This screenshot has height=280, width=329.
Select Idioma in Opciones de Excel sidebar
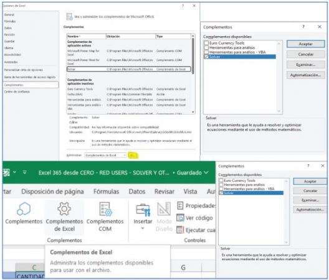9,48
